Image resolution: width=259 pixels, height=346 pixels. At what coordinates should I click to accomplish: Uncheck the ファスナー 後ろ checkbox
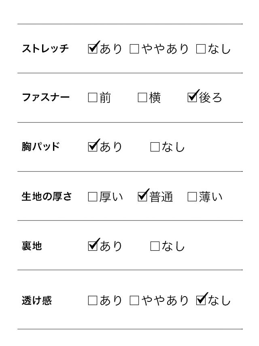[192, 98]
